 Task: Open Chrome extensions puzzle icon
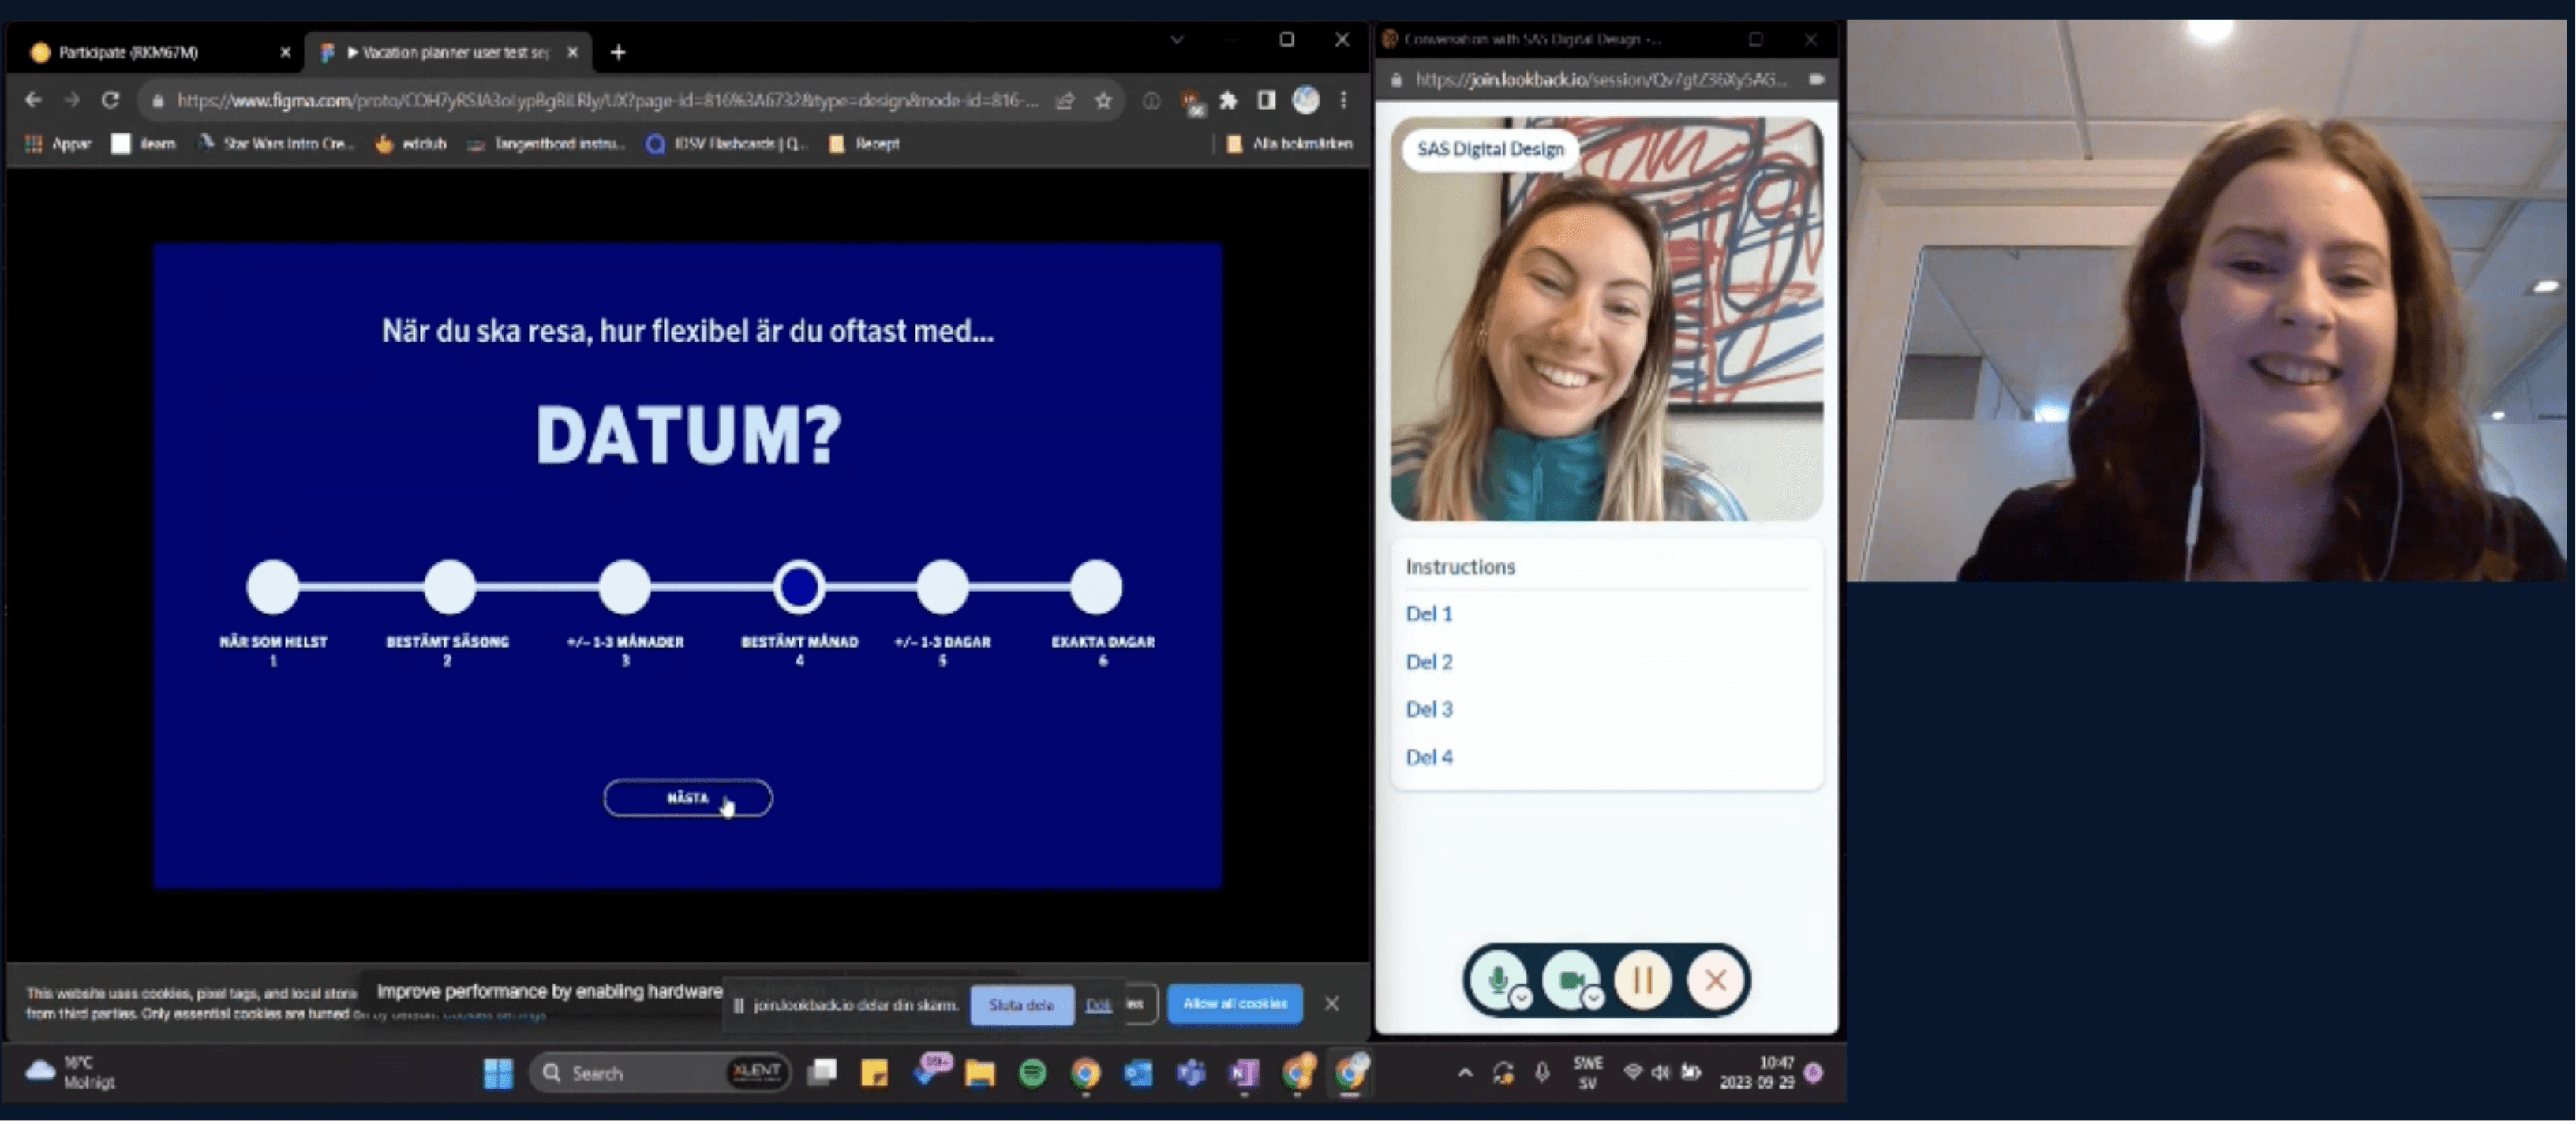(x=1228, y=100)
